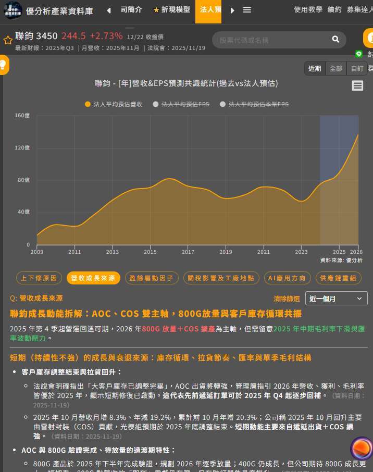Open the hamburger menu in top navigation
This screenshot has width=373, height=472.
pos(247,10)
